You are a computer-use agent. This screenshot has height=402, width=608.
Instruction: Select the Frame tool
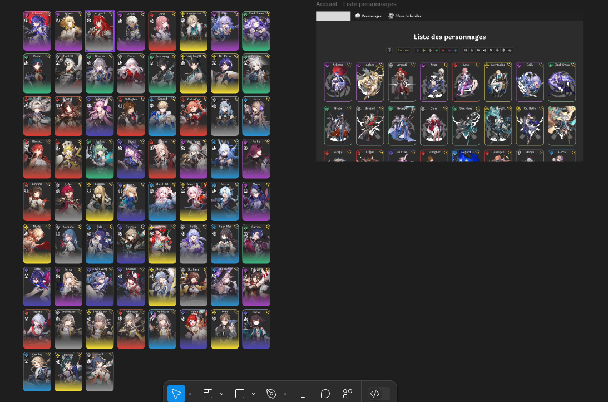pyautogui.click(x=208, y=394)
